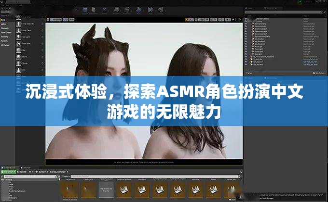This screenshot has width=328, height=202.
Task: Select the gray Map Build Data Registry thumbnail
Action: (106, 189)
